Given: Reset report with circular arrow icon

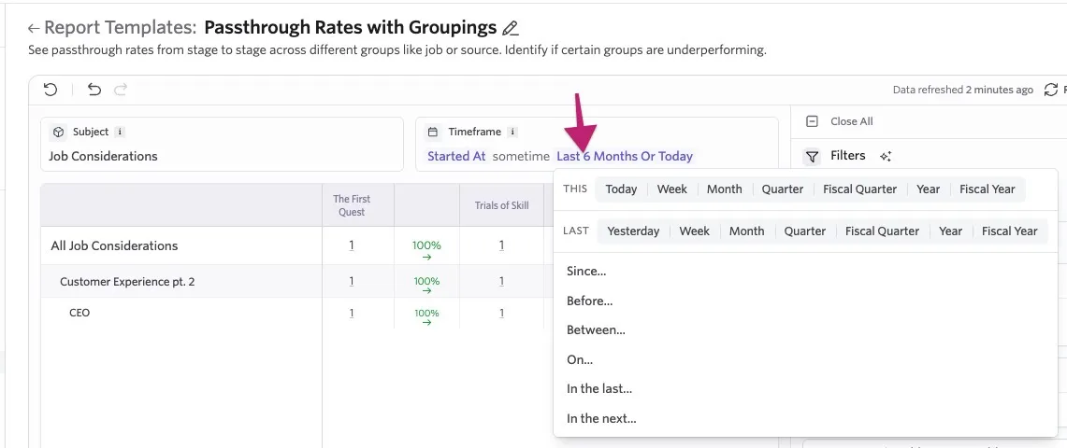Looking at the screenshot, I should tap(50, 90).
